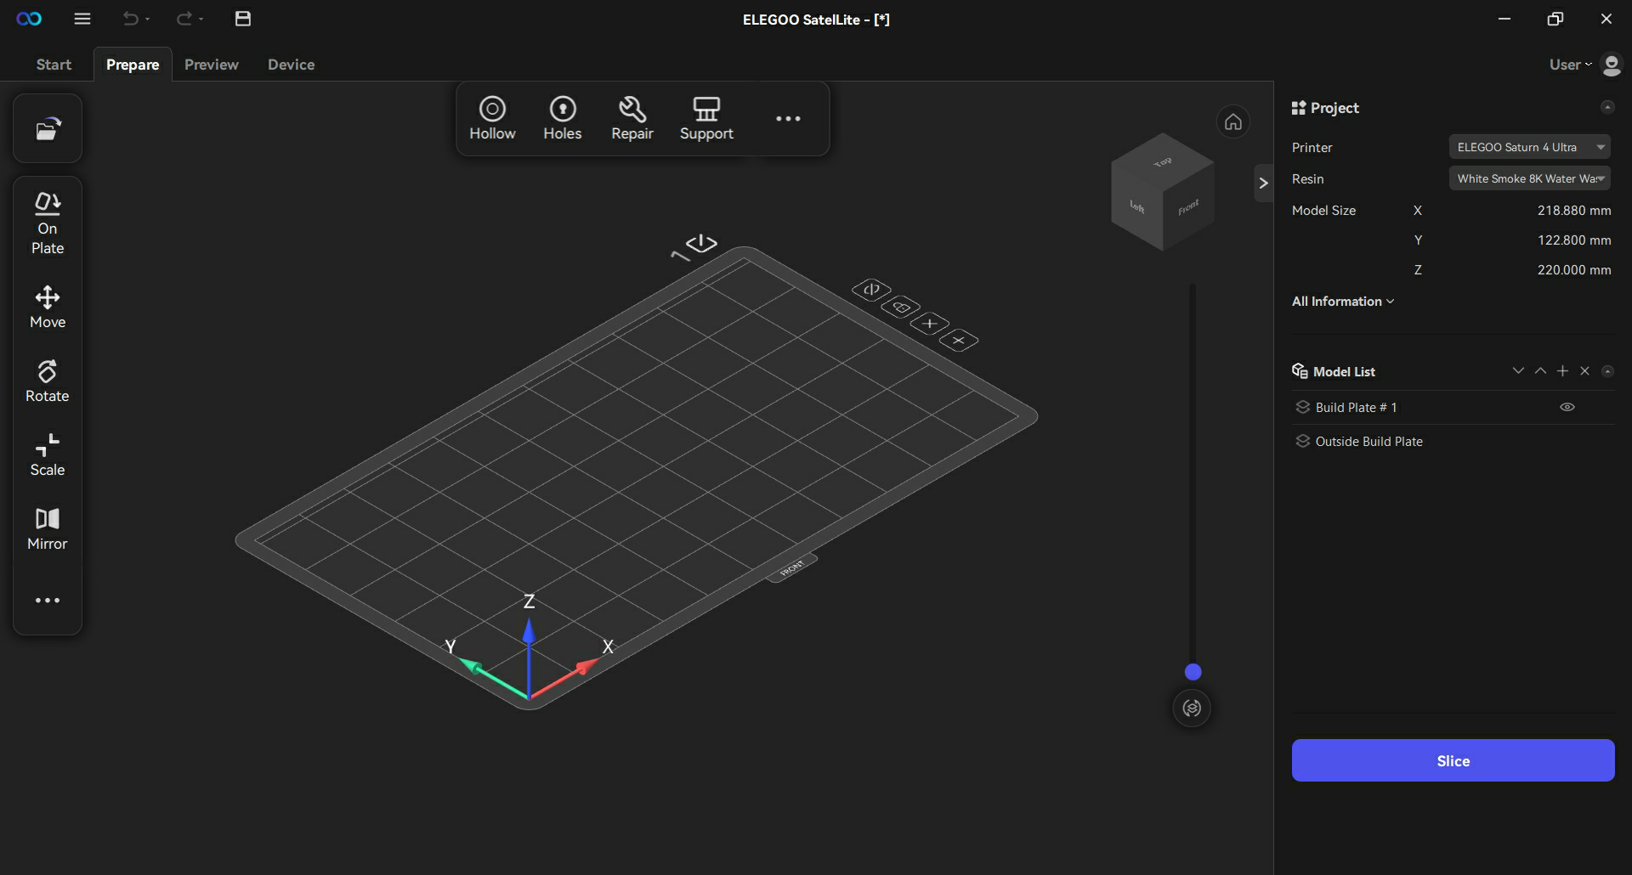Click the Model Size Z value 220.000 mm
The height and width of the screenshot is (875, 1632).
pos(1574,269)
